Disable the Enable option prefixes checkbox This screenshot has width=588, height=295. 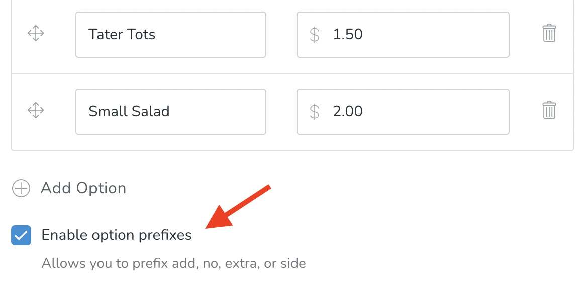[21, 235]
